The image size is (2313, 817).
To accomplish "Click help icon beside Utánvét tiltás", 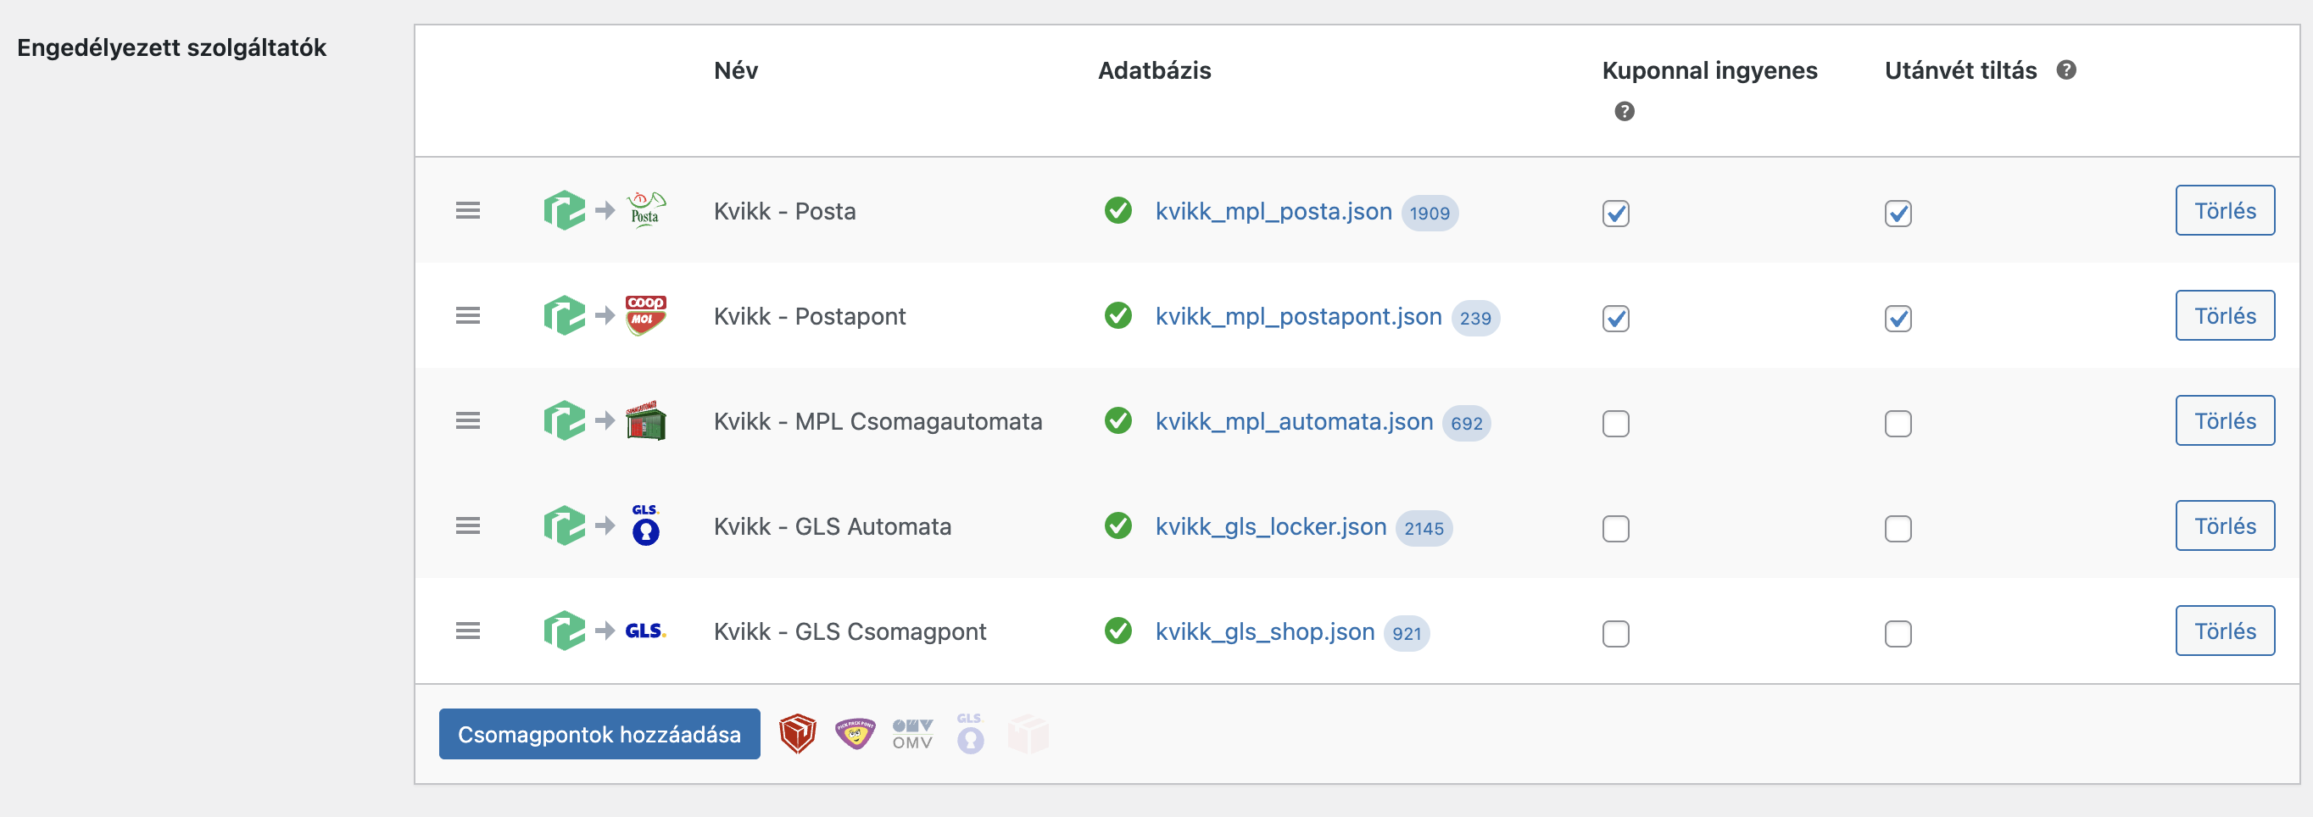I will click(x=2066, y=70).
